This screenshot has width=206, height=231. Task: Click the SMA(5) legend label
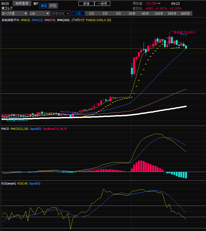click(25, 20)
